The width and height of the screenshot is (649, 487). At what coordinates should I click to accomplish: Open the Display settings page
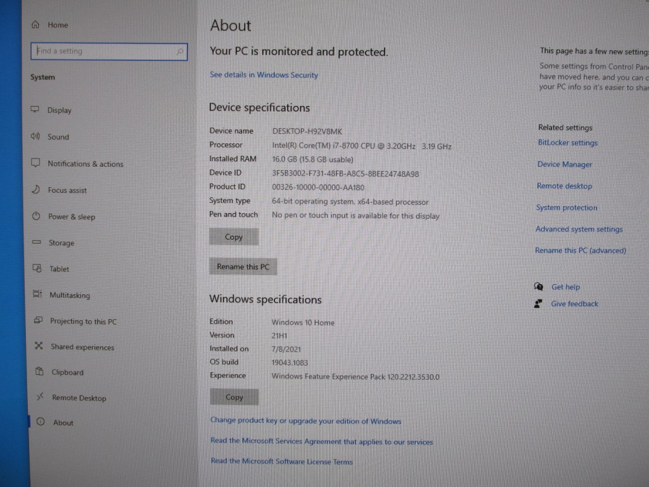click(x=59, y=110)
